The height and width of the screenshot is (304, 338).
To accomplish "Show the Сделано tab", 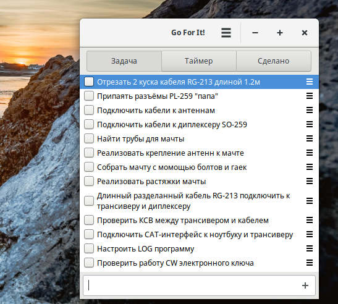I will (x=274, y=61).
